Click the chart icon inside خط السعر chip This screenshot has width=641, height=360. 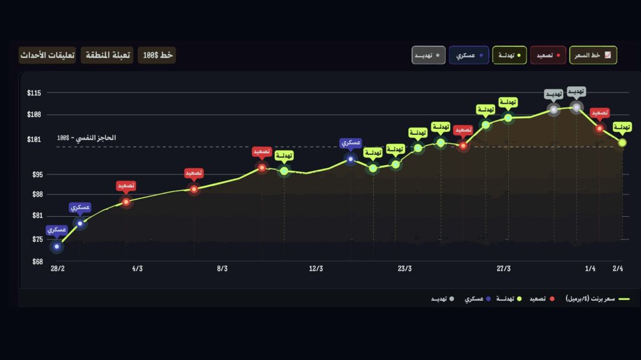point(608,55)
